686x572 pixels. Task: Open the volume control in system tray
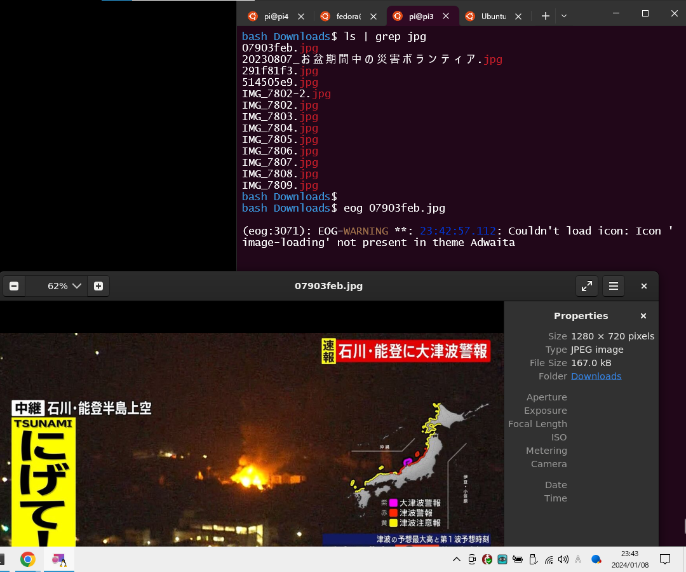coord(563,559)
